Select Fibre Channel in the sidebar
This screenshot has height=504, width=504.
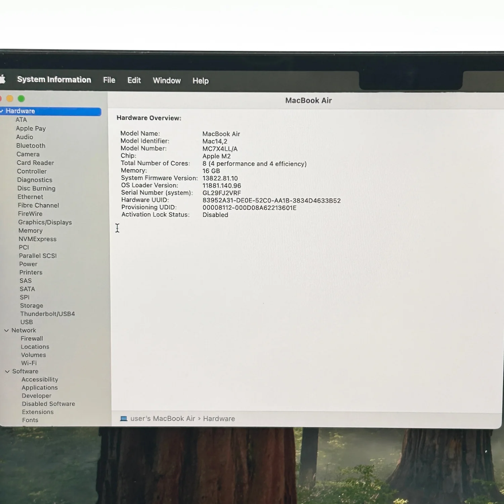(x=39, y=205)
